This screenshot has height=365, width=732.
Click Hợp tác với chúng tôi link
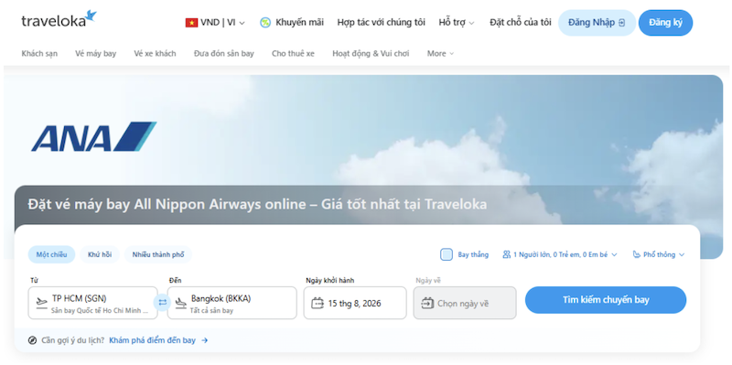(381, 22)
